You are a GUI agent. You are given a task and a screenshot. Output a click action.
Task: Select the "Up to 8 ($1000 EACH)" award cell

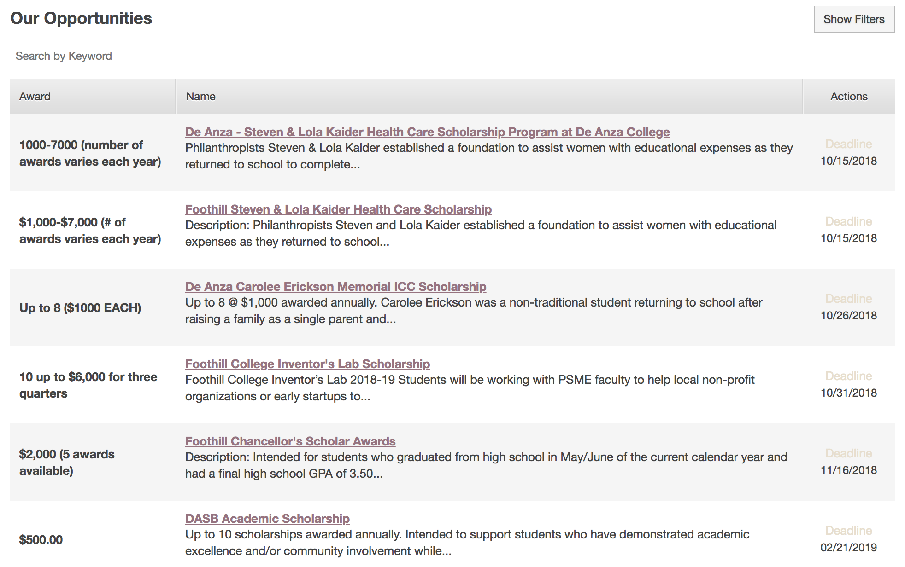click(80, 308)
